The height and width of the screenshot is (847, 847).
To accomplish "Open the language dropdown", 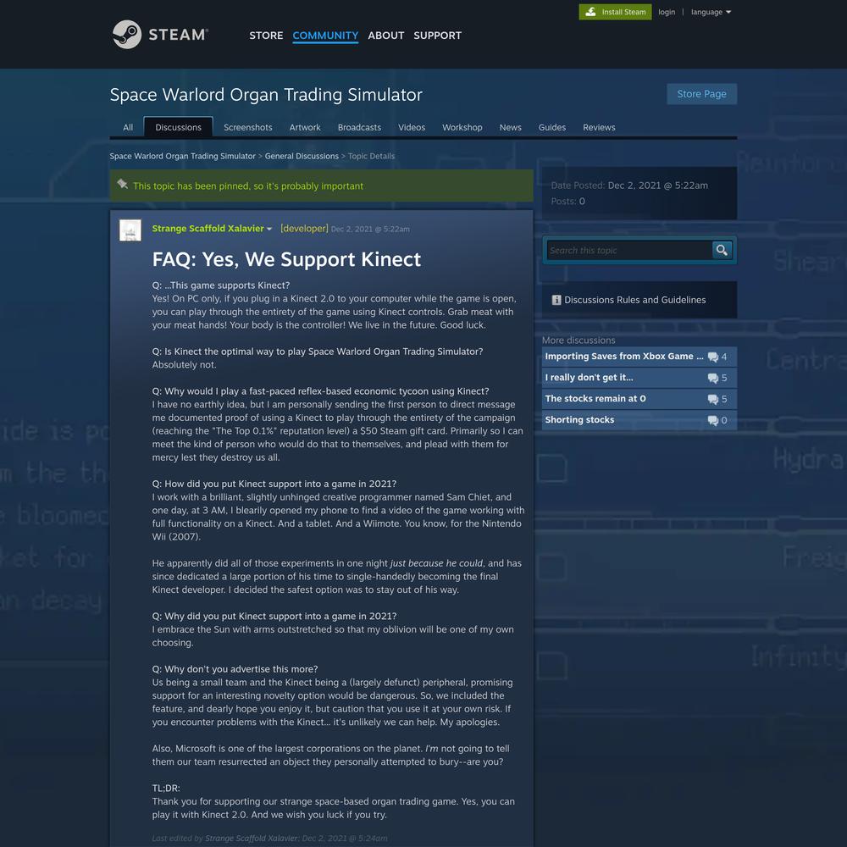I will tap(711, 12).
